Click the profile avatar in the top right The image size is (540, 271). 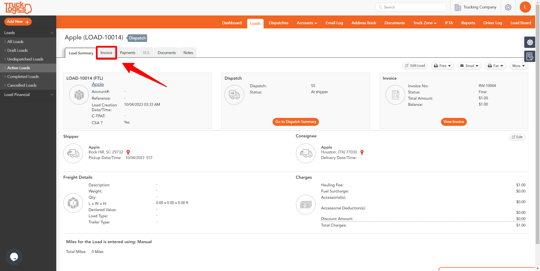pyautogui.click(x=525, y=7)
